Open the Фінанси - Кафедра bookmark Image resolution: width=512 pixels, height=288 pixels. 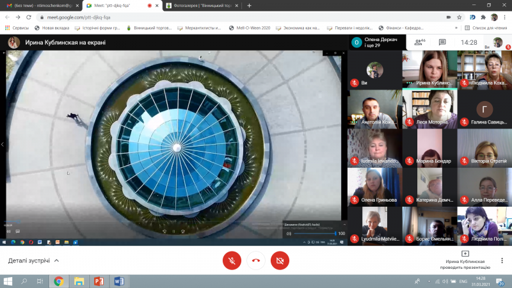point(401,28)
